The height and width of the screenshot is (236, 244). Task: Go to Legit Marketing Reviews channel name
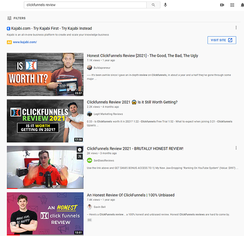[x=108, y=114]
